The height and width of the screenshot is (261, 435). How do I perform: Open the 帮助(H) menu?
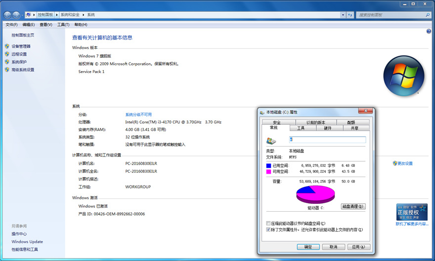[81, 25]
